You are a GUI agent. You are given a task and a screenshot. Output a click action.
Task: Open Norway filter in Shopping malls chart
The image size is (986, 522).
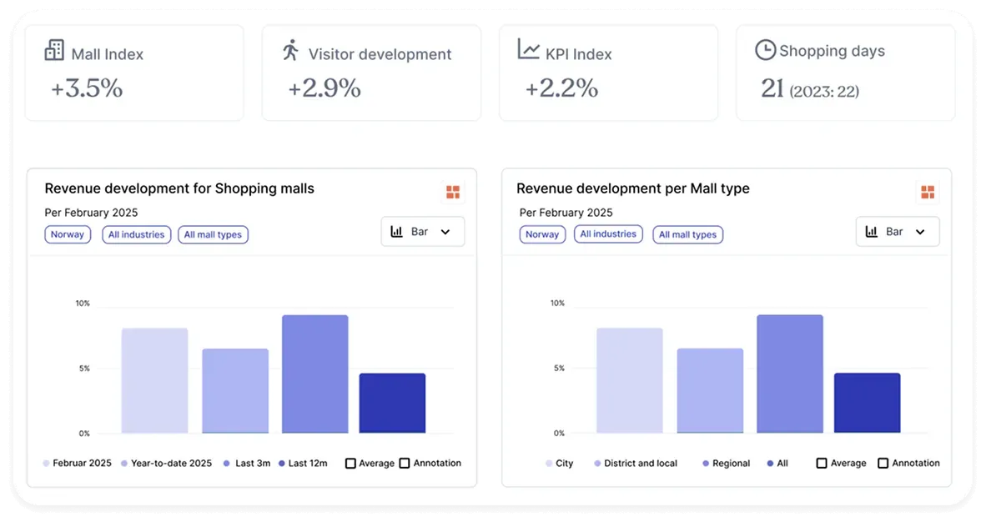[x=68, y=234]
